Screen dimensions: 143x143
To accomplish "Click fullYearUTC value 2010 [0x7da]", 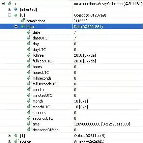I will tap(85, 61).
